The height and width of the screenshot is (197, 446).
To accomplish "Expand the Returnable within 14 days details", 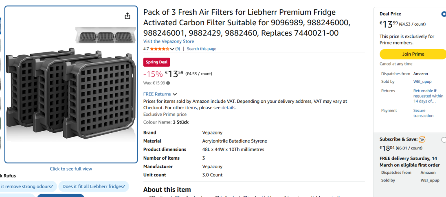I will pos(428,96).
